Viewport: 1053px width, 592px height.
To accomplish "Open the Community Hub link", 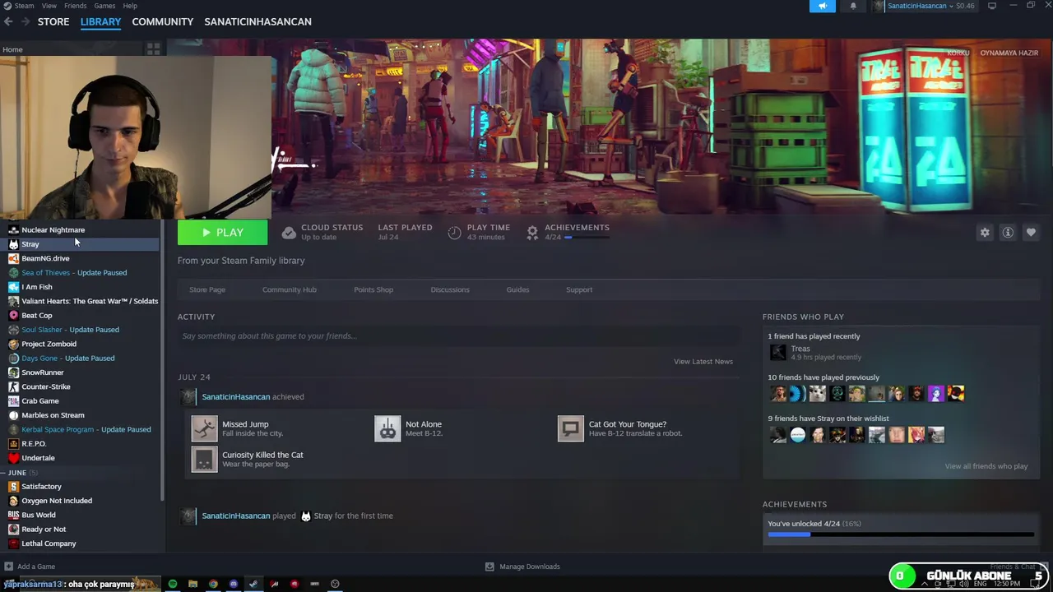I will pos(289,289).
